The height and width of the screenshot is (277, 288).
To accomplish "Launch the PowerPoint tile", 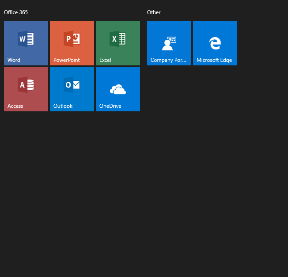I will pos(72,43).
